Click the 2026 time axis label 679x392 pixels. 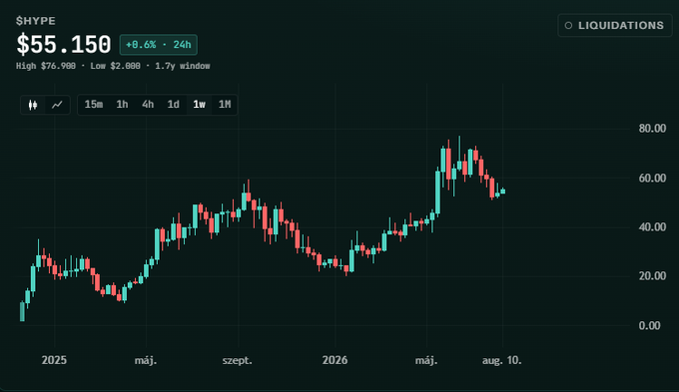click(x=335, y=360)
